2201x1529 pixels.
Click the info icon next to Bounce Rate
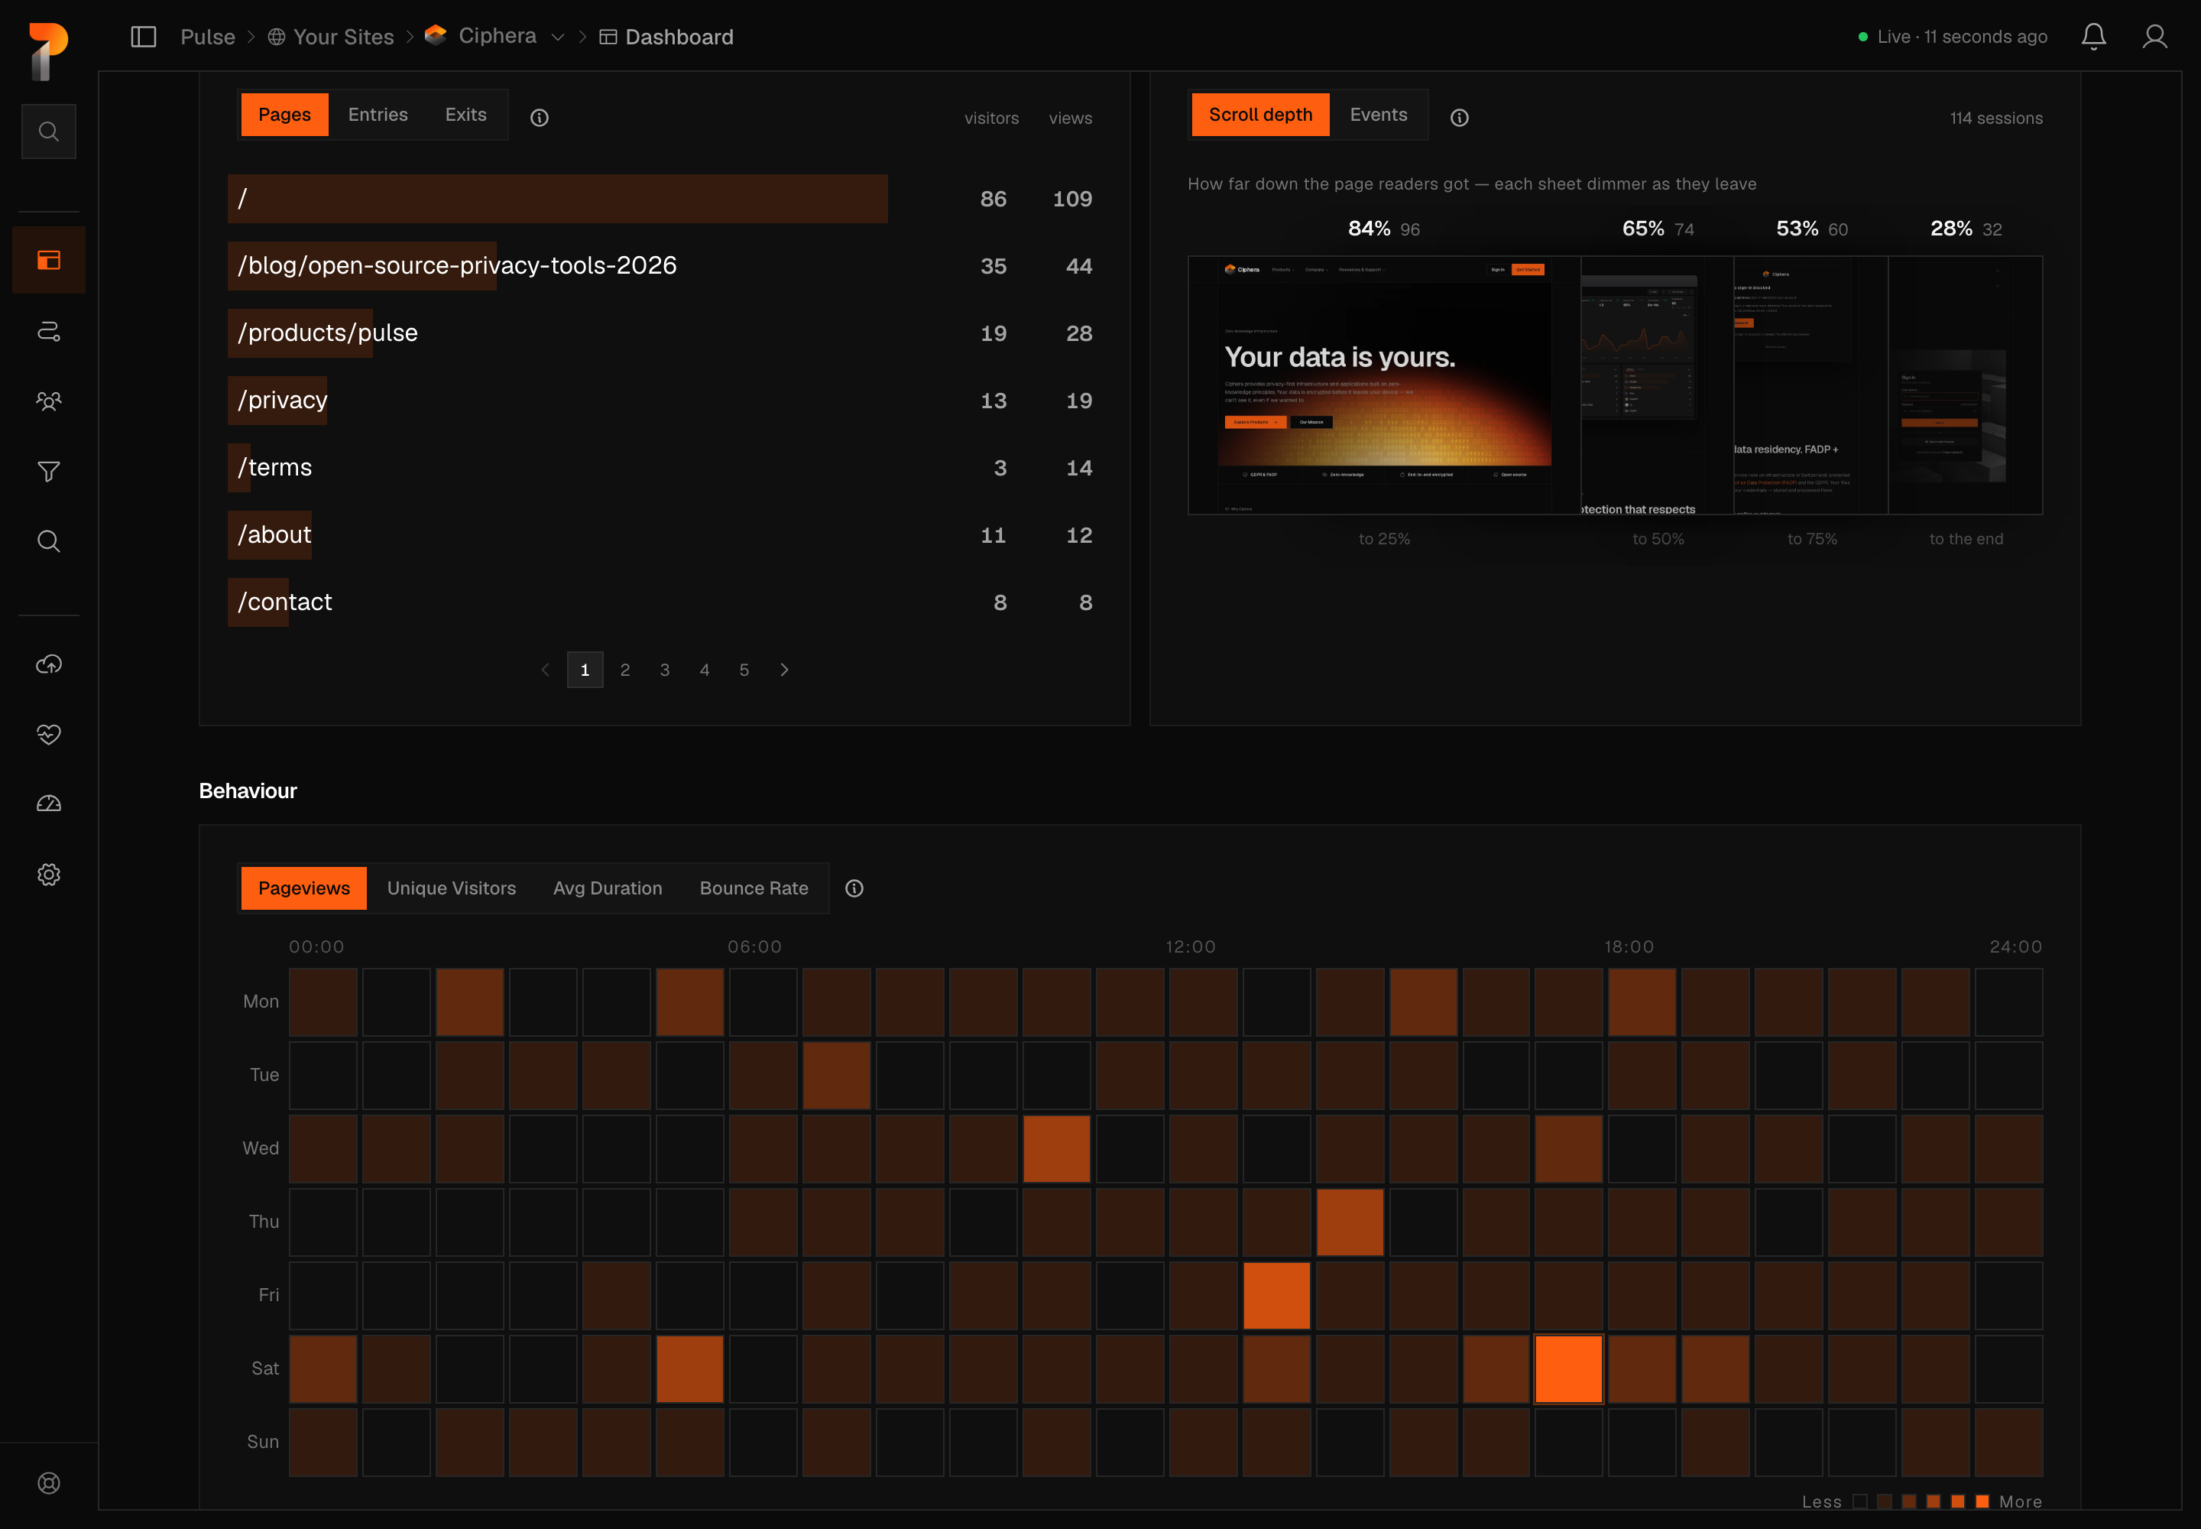click(x=854, y=888)
